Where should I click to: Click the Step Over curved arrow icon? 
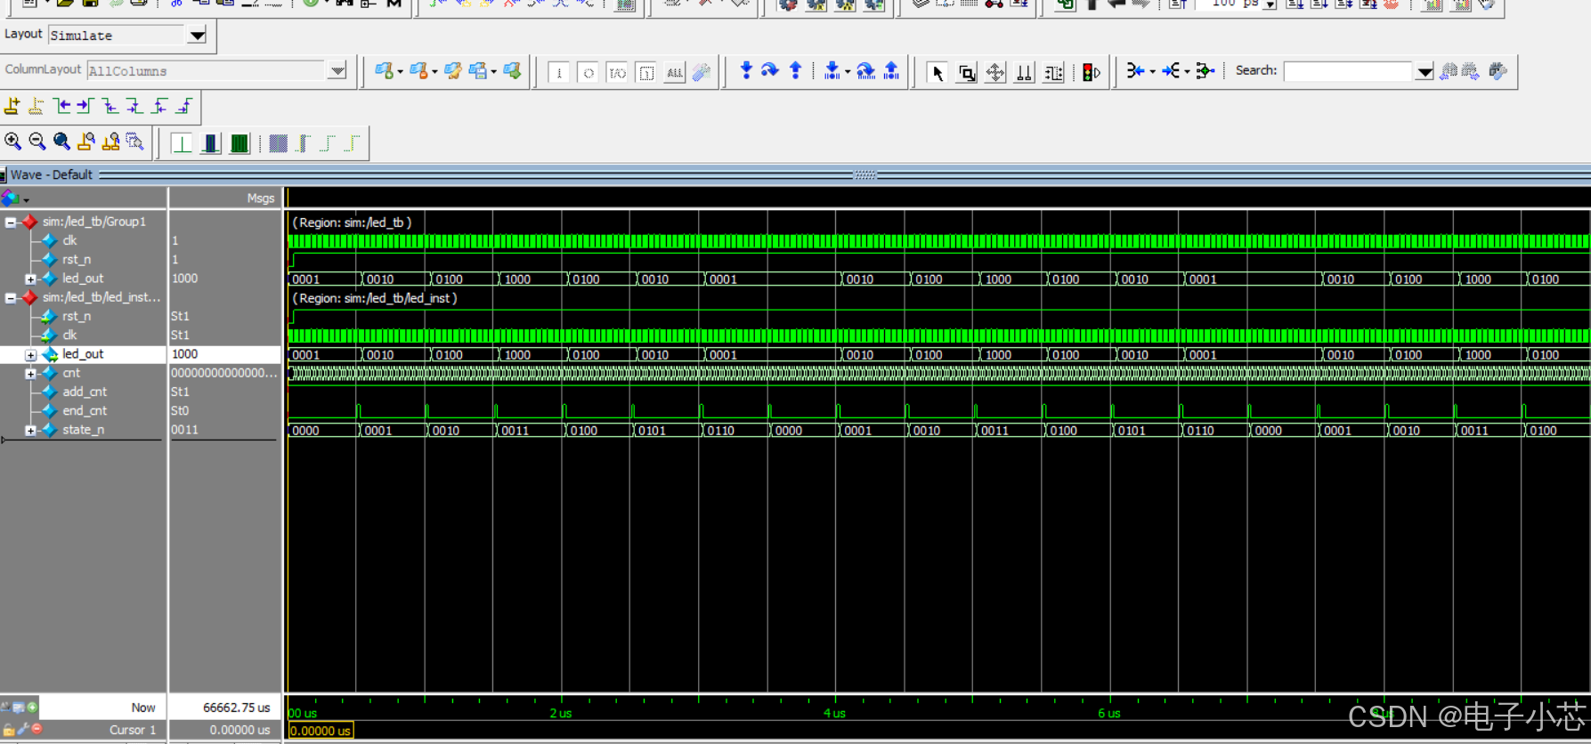point(770,71)
